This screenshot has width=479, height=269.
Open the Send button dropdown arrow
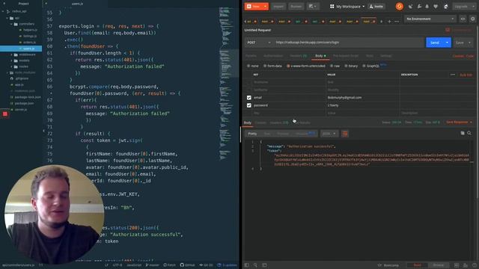448,43
